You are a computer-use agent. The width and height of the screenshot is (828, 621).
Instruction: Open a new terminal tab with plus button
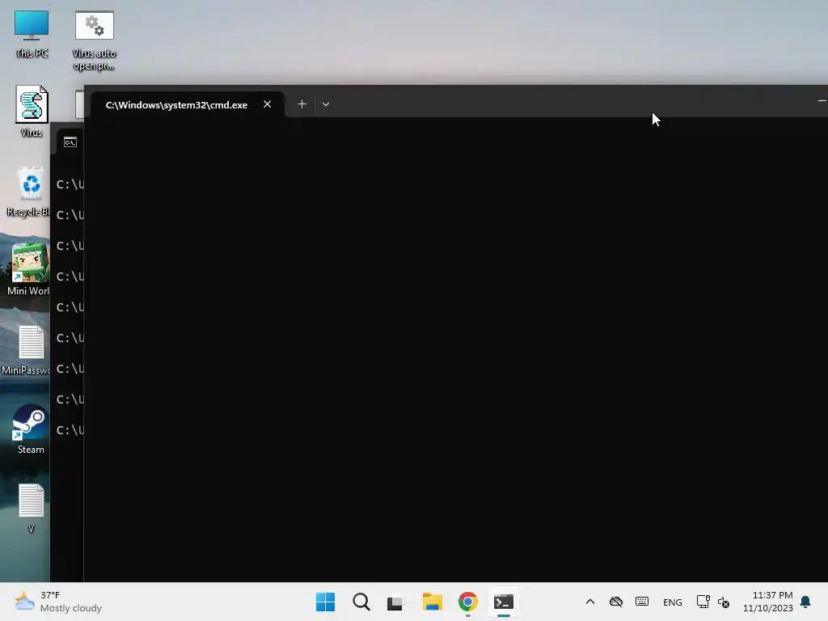click(x=302, y=104)
